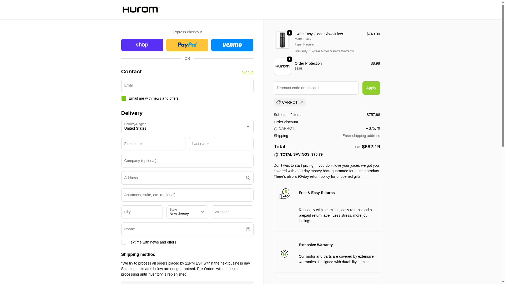
Task: Focus the Email input field
Action: click(187, 85)
